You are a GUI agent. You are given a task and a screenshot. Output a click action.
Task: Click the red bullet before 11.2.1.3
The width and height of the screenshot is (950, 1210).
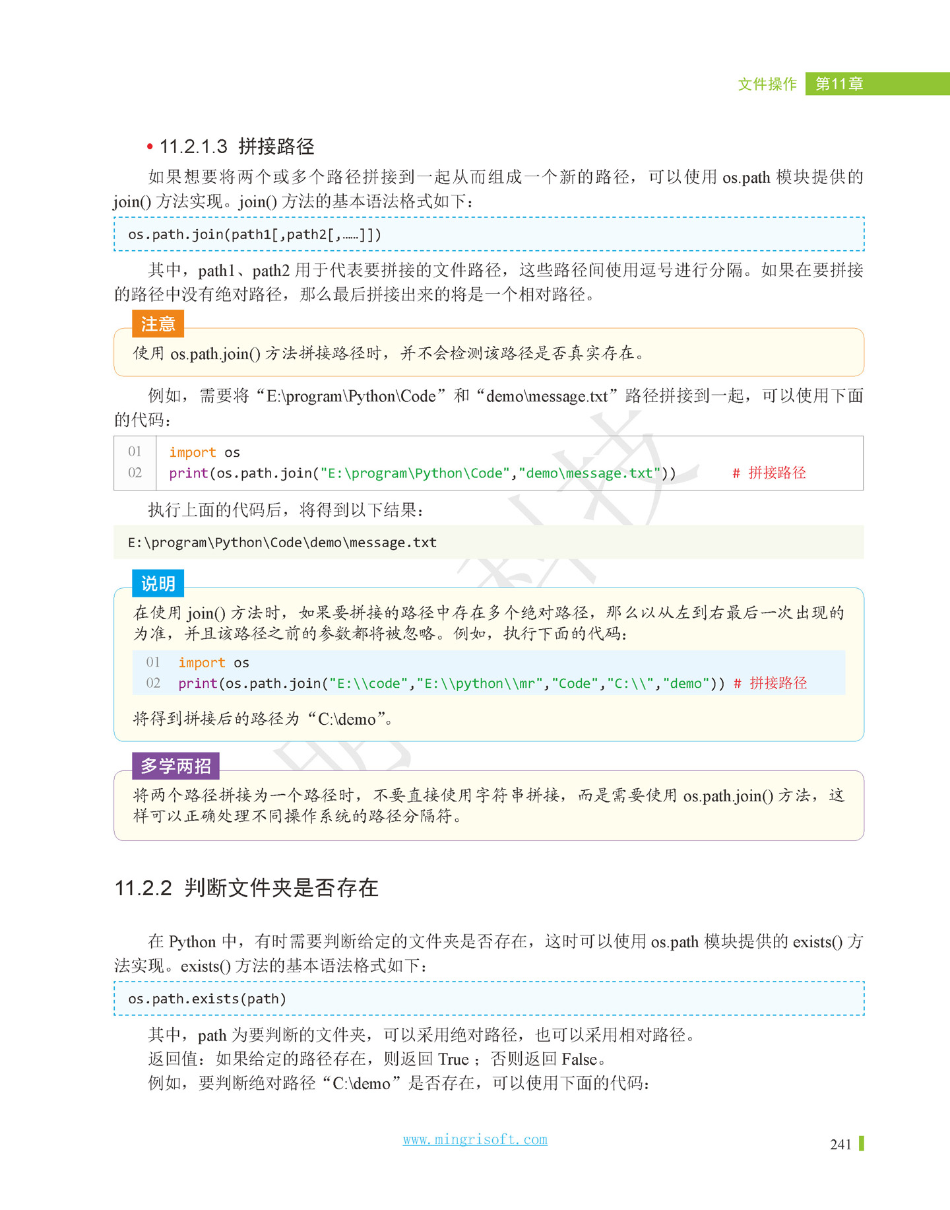[x=150, y=147]
